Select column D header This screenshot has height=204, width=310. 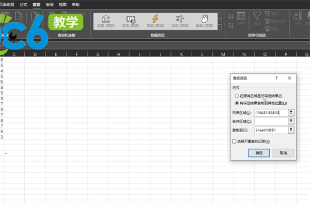(x=35, y=54)
